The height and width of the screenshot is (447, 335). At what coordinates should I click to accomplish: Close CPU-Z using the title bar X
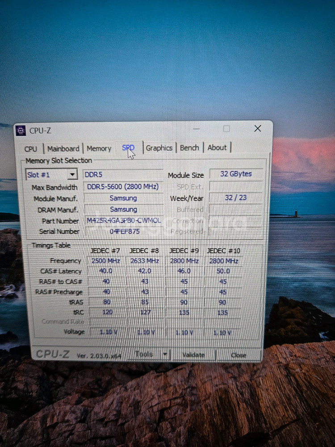257,129
